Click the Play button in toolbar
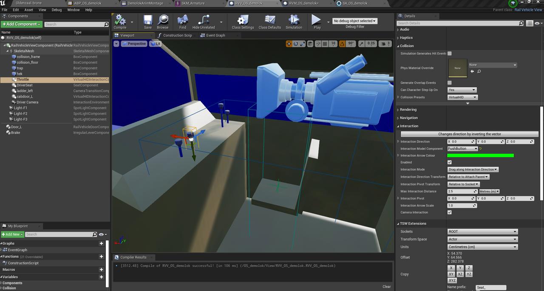The width and height of the screenshot is (544, 291). coord(317,22)
